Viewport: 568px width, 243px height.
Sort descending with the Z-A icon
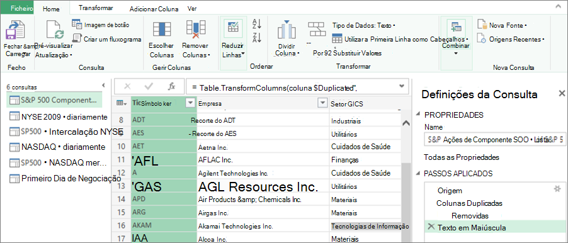pos(257,37)
